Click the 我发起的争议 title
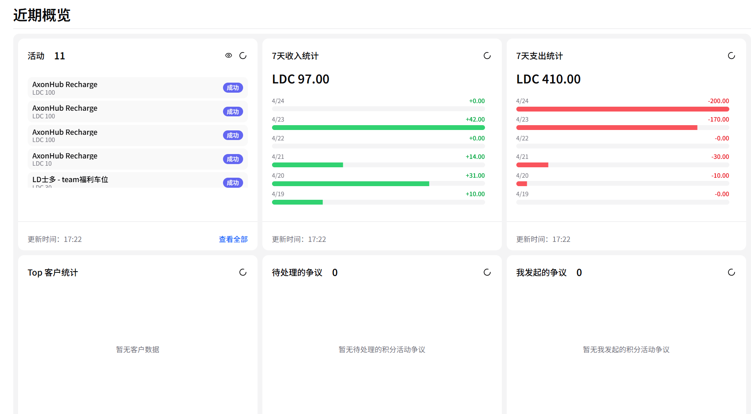The height and width of the screenshot is (414, 751). pos(542,273)
